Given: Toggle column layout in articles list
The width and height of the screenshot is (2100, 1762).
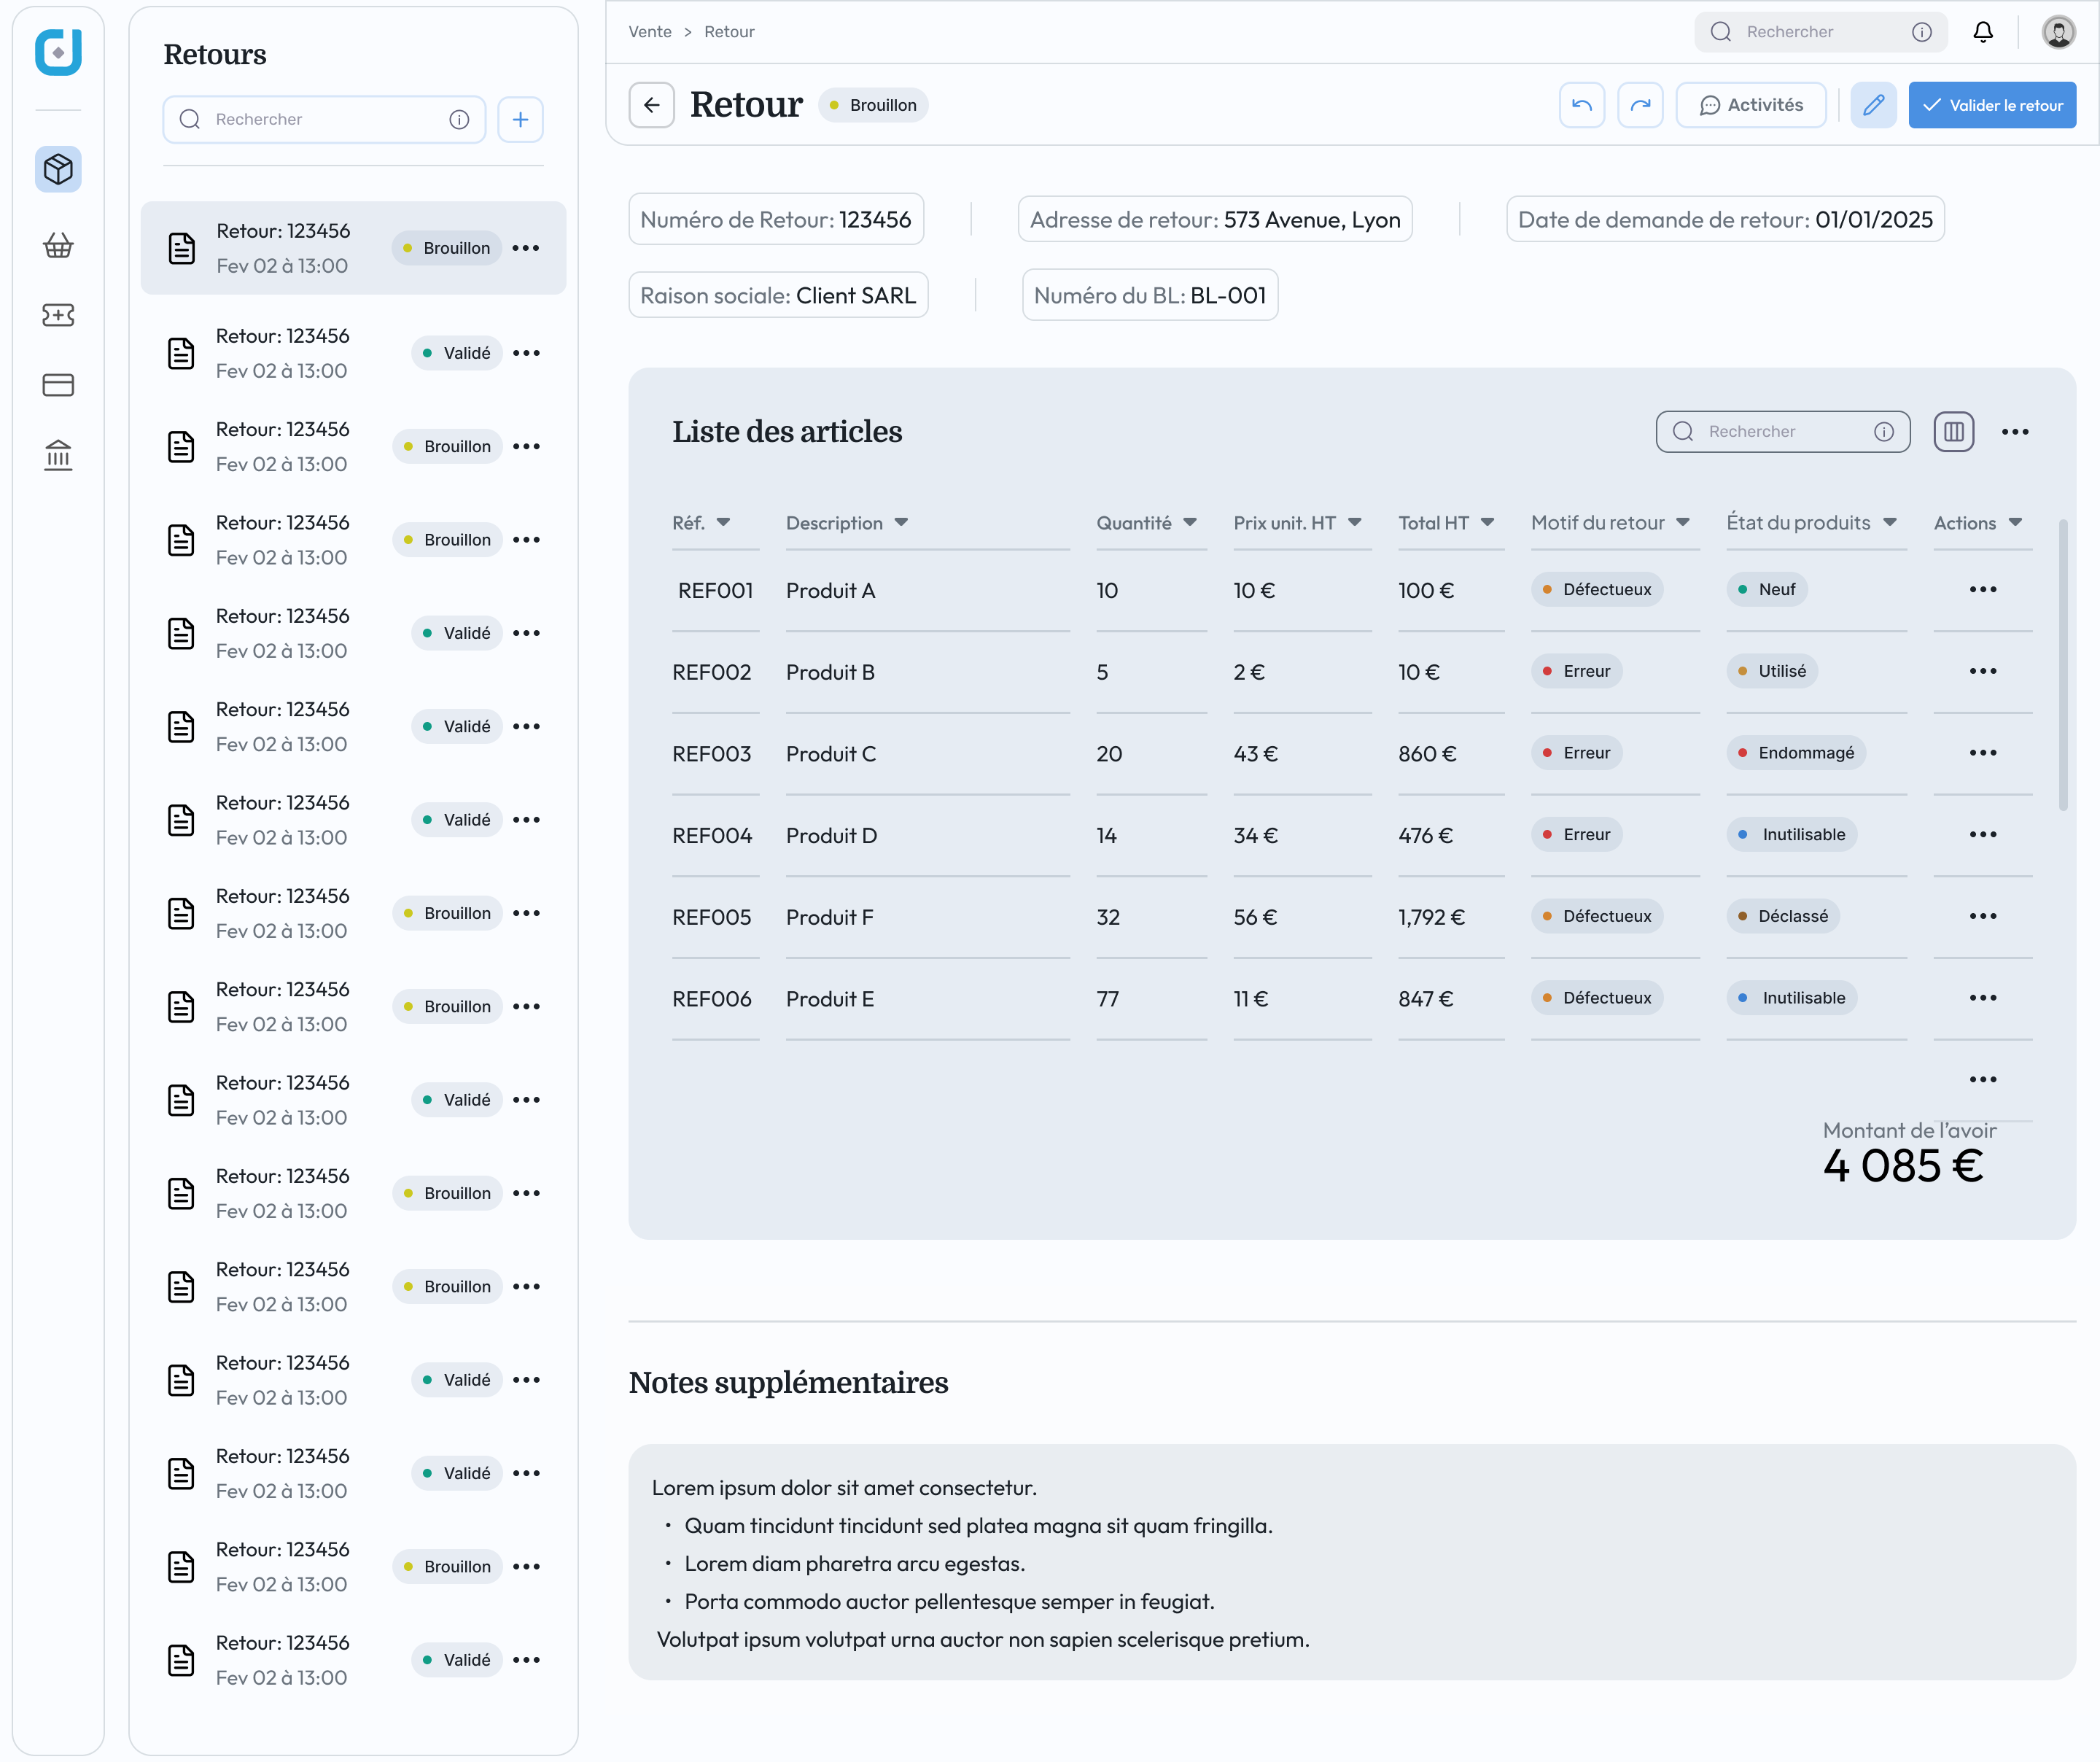Looking at the screenshot, I should pyautogui.click(x=1953, y=431).
